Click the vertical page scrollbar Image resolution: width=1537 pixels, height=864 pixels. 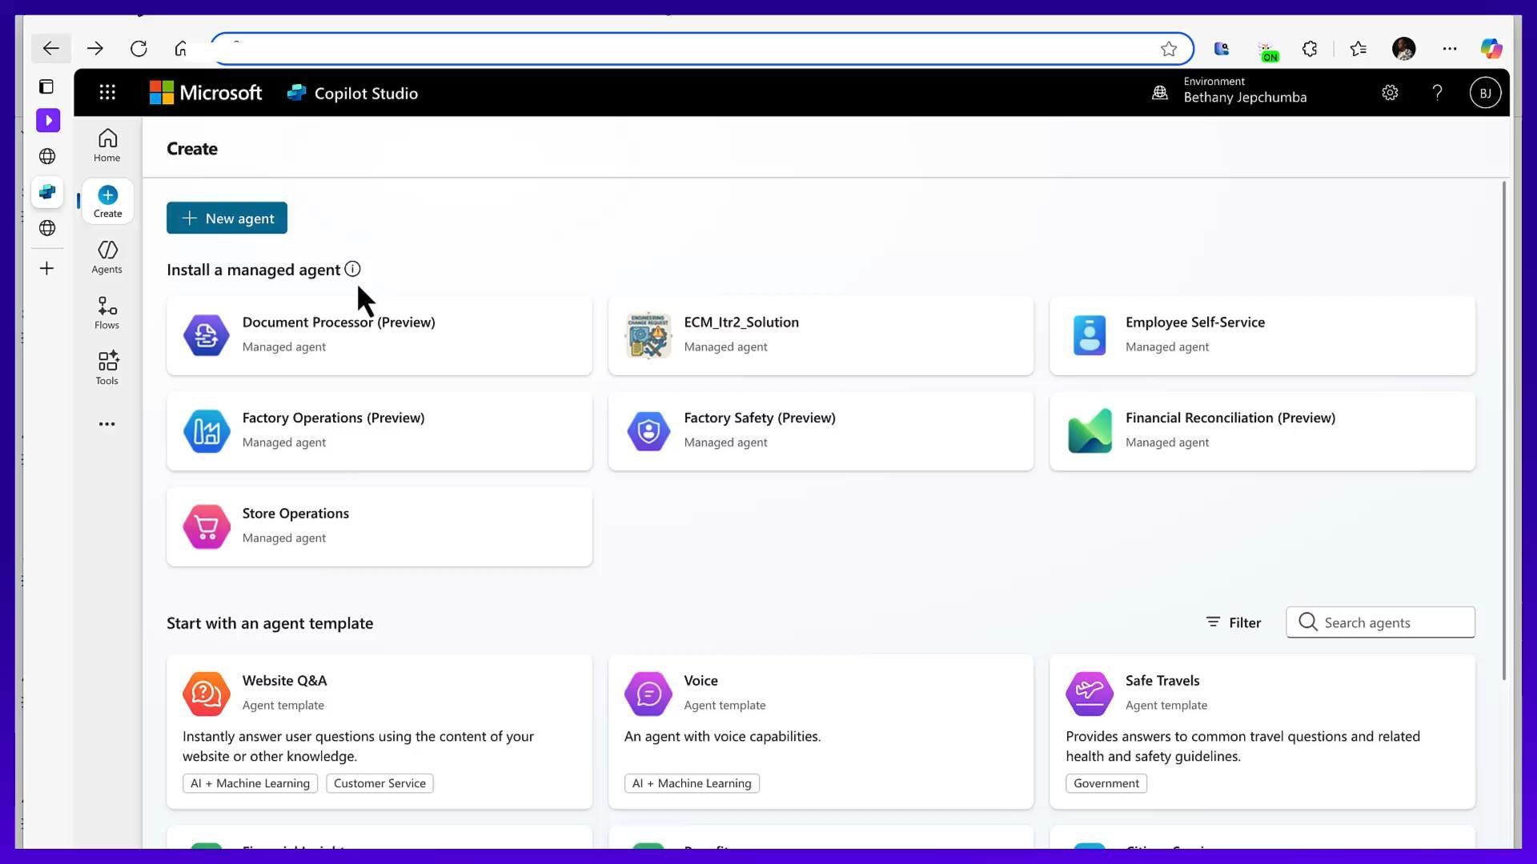coord(1504,432)
